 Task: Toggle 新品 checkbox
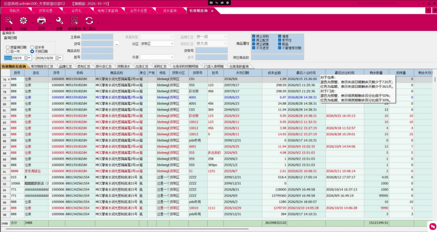[279, 44]
